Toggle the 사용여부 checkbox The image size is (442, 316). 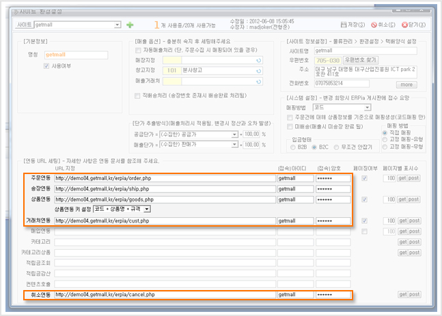click(x=46, y=66)
